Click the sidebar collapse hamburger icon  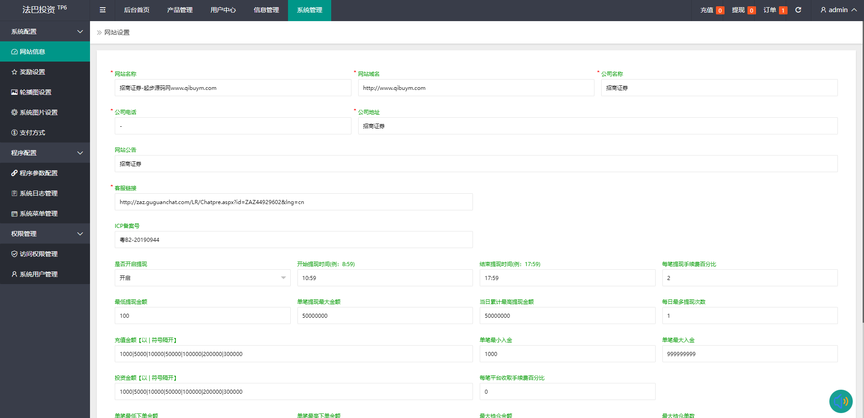pos(103,10)
